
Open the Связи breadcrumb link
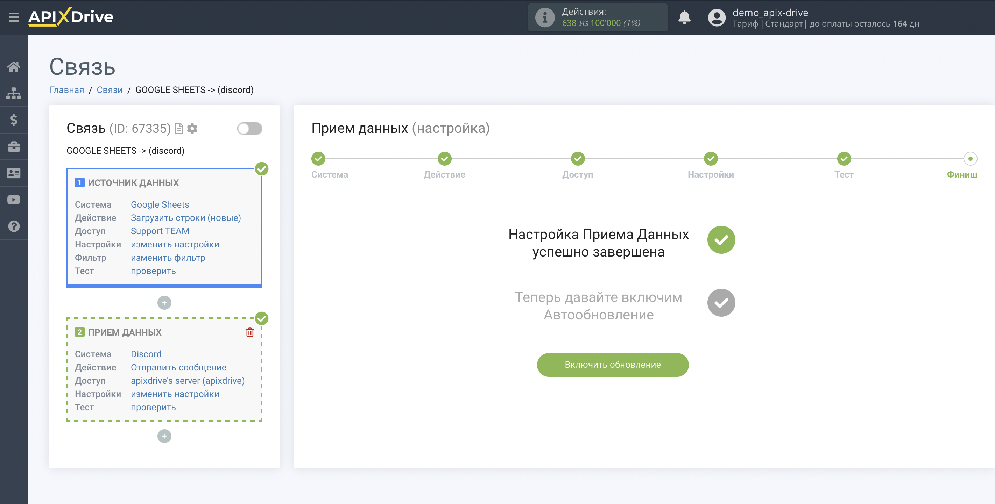tap(110, 90)
